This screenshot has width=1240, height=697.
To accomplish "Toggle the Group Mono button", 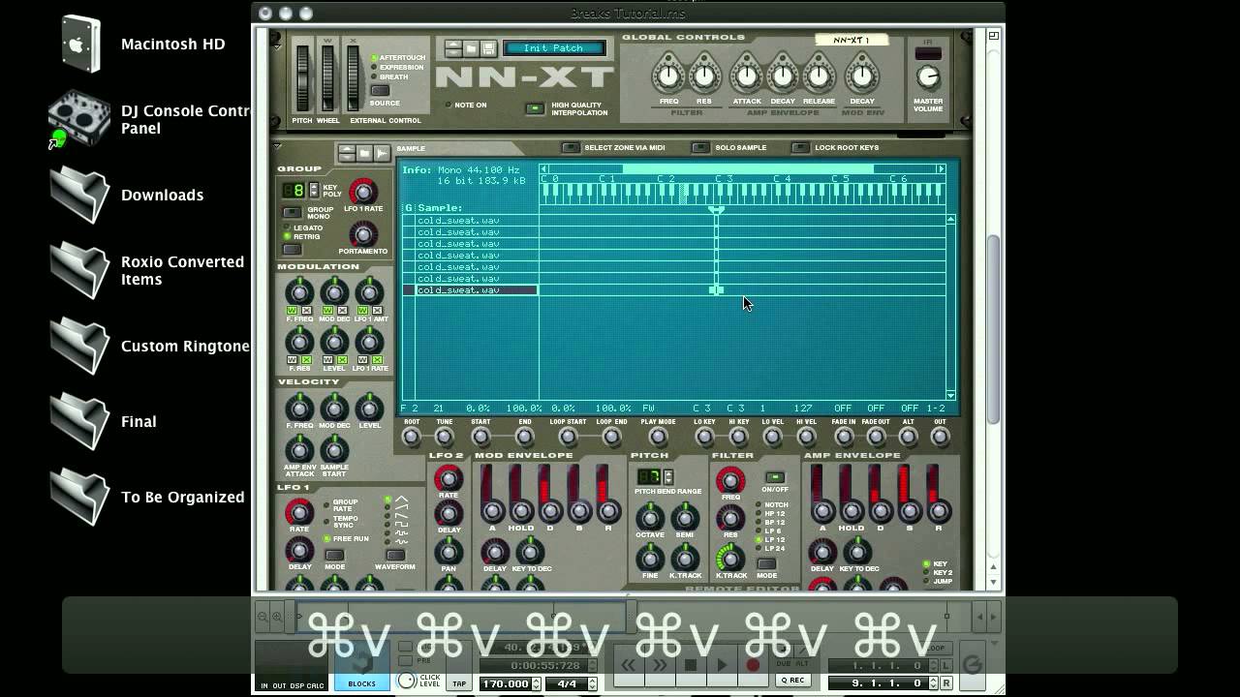I will pyautogui.click(x=292, y=212).
